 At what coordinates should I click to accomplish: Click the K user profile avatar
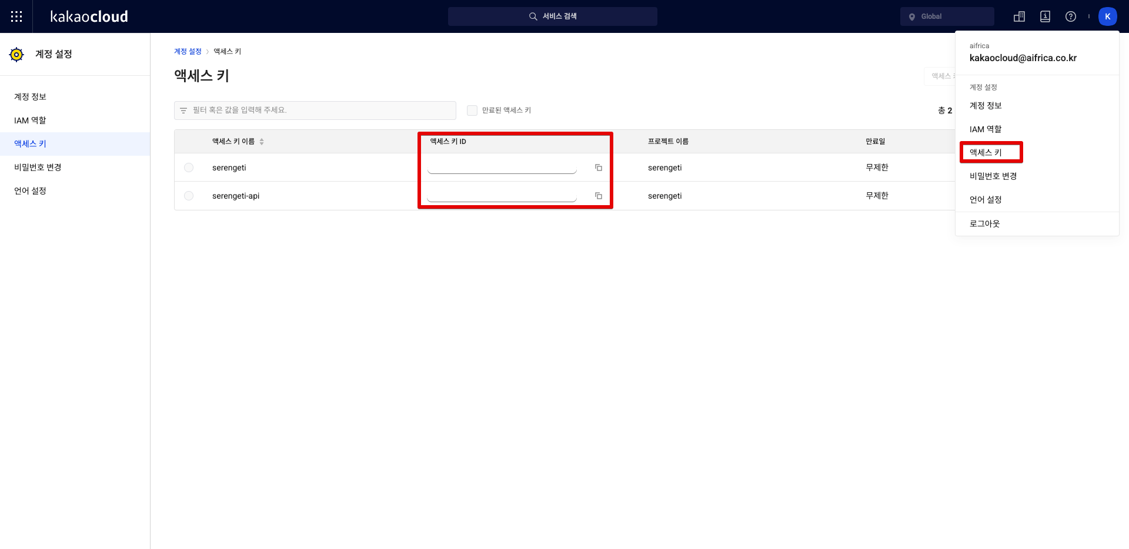(x=1107, y=16)
